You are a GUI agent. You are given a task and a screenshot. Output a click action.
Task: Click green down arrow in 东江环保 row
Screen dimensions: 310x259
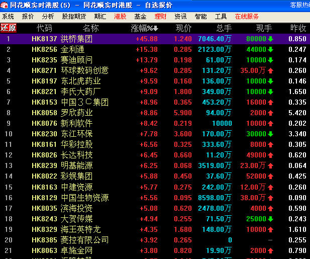[x=270, y=134]
